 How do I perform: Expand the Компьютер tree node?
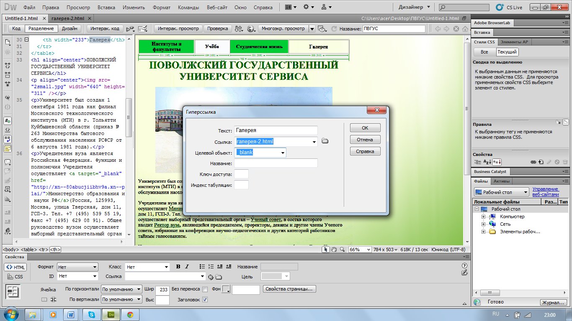pyautogui.click(x=483, y=217)
